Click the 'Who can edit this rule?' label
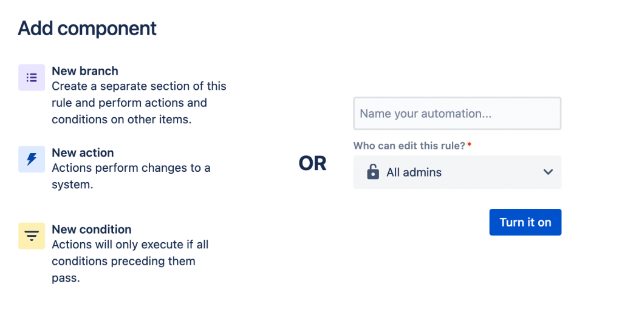Image resolution: width=622 pixels, height=326 pixels. click(x=409, y=146)
